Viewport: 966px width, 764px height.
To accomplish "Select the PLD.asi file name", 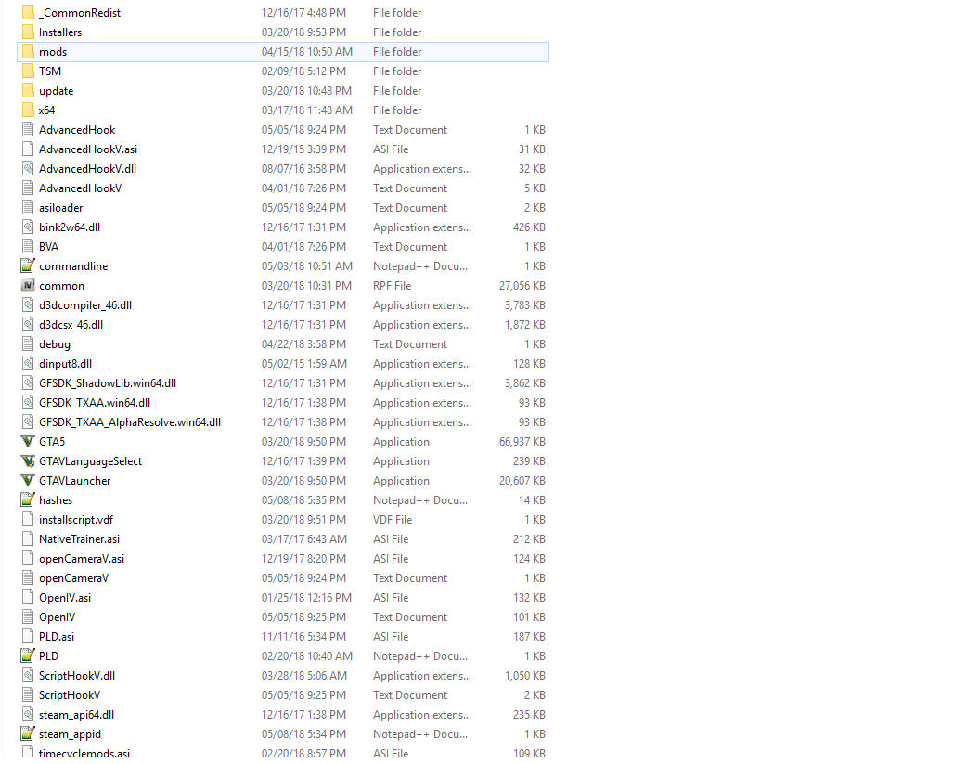I will [x=57, y=637].
